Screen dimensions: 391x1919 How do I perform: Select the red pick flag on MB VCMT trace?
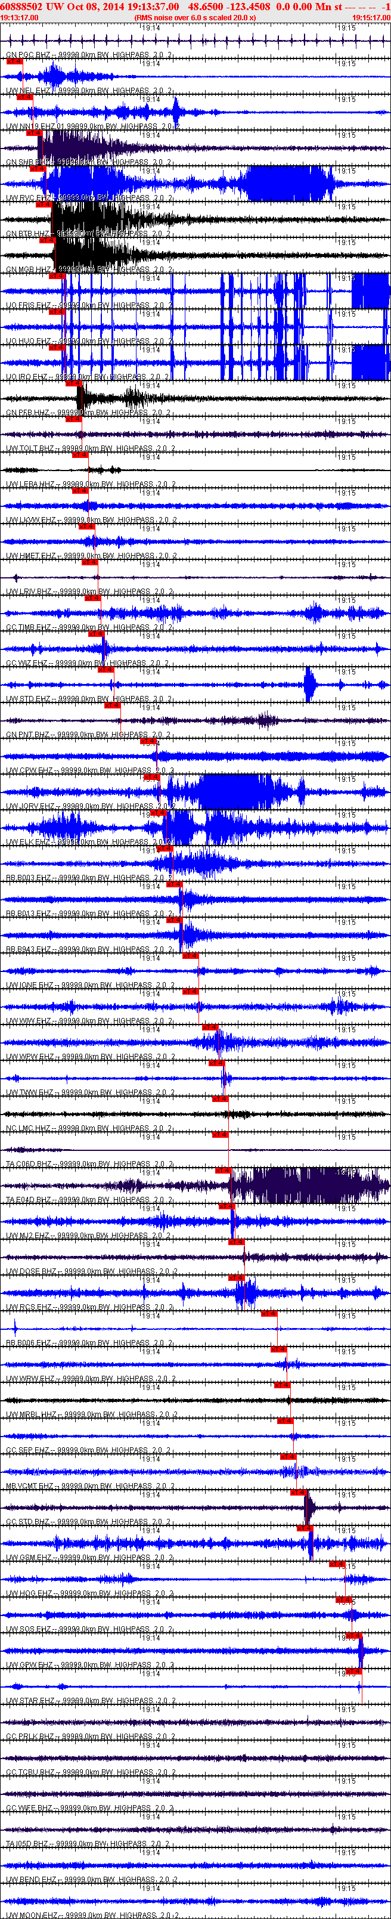(298, 1492)
